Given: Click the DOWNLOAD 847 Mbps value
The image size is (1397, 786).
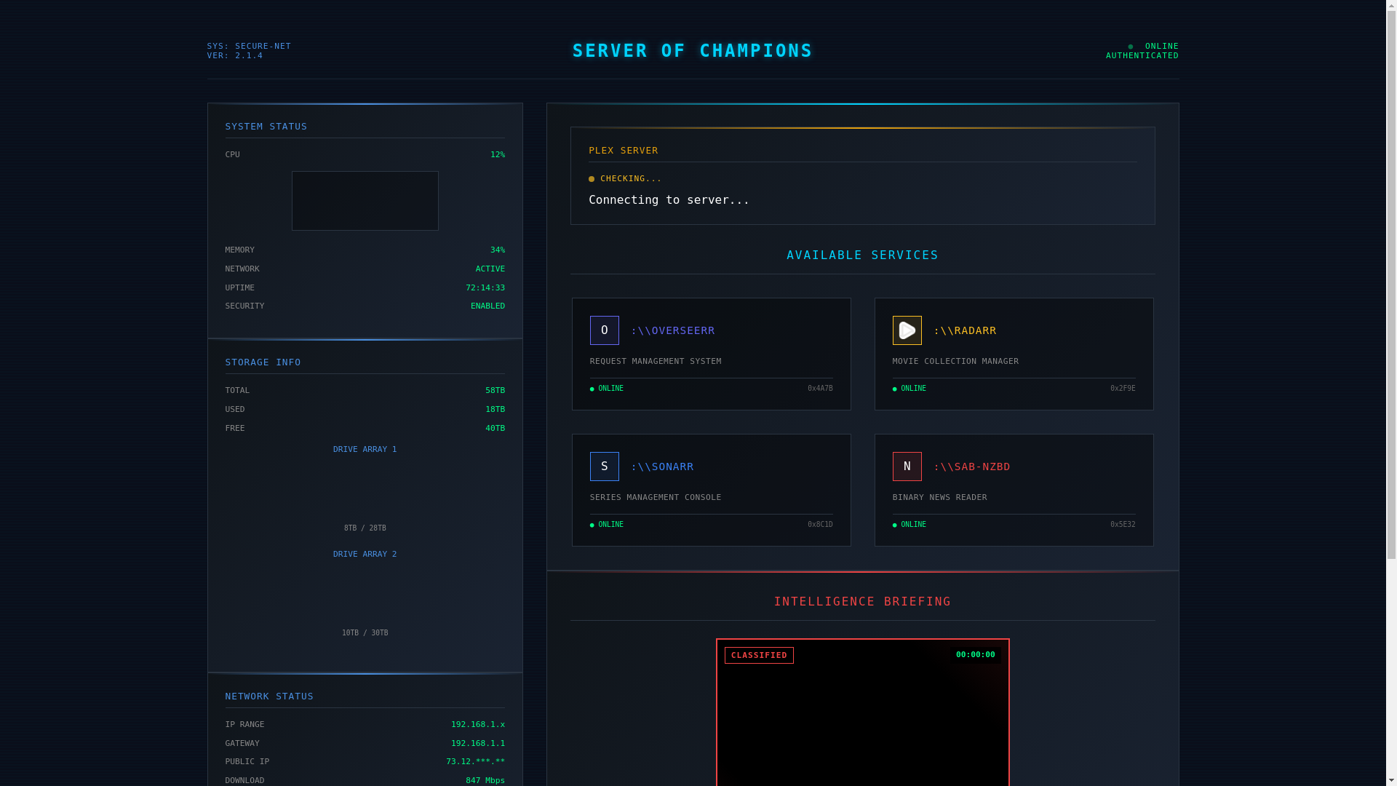Looking at the screenshot, I should pos(485,781).
